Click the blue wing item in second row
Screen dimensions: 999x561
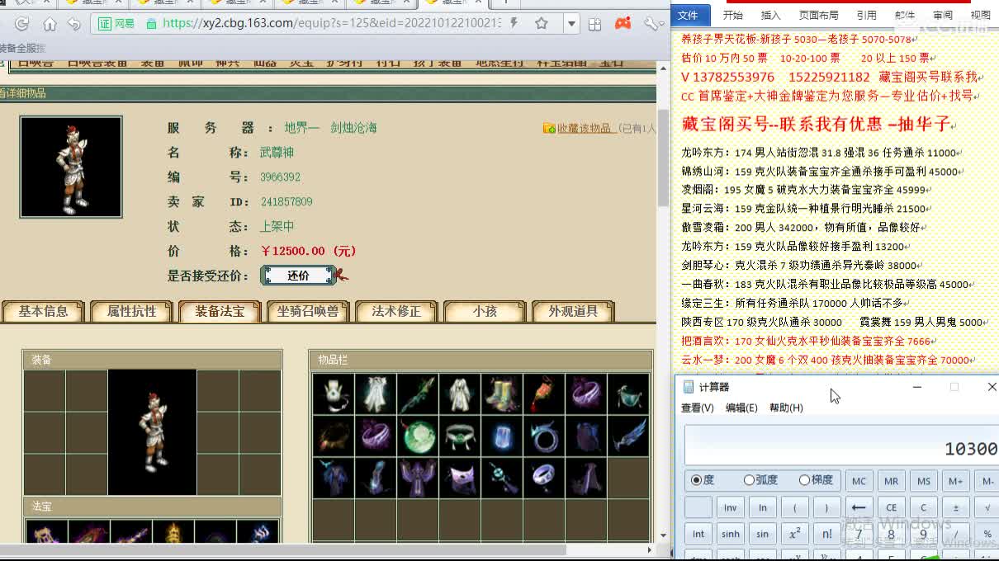pyautogui.click(x=628, y=436)
